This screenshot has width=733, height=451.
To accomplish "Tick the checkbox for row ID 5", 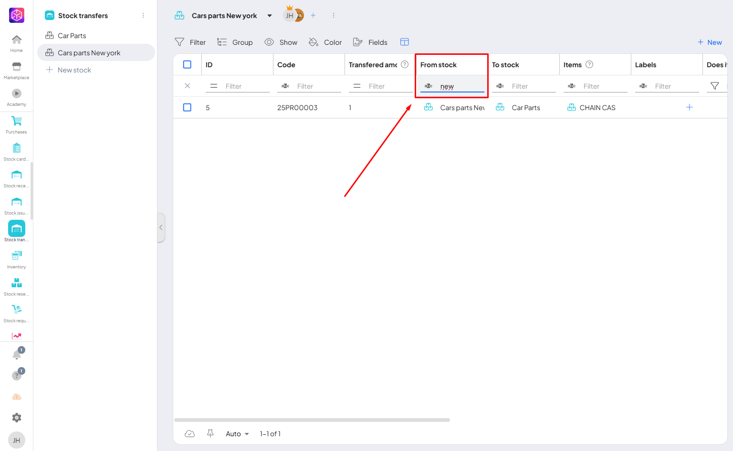I will (187, 107).
